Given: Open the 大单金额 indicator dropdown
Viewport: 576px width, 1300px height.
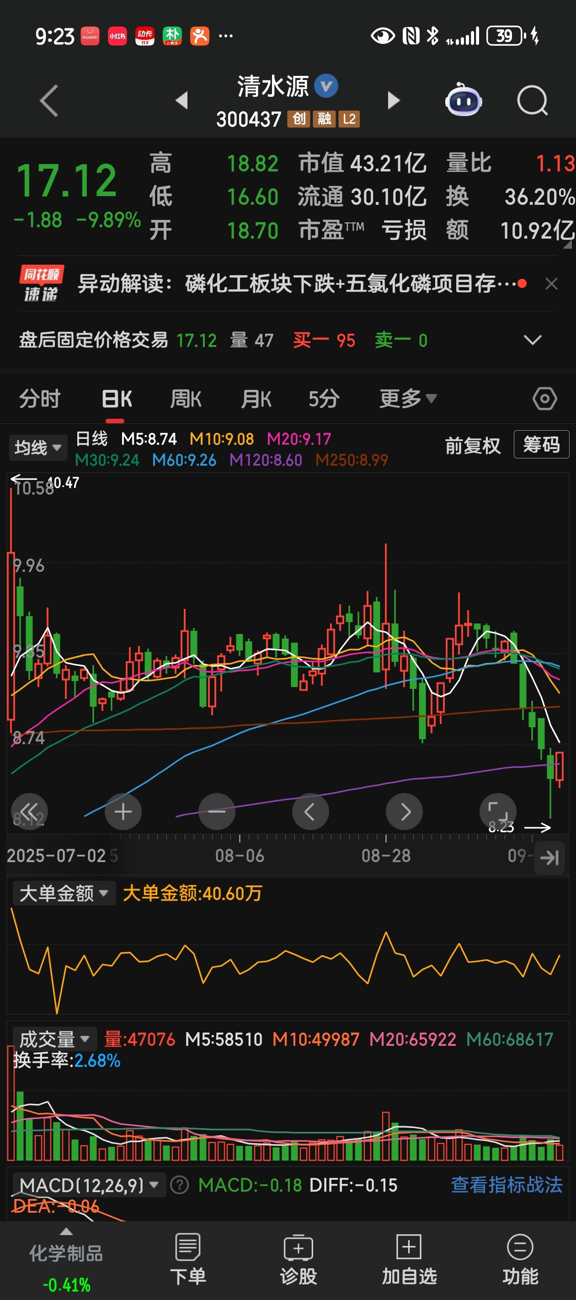Looking at the screenshot, I should pyautogui.click(x=64, y=893).
